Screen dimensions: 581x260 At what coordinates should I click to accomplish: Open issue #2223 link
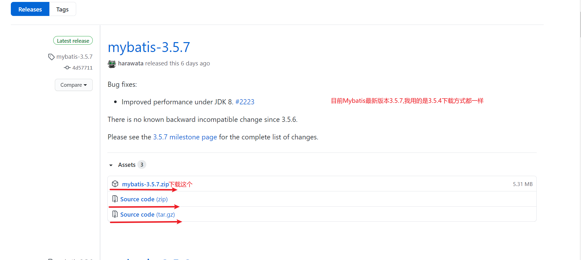pos(245,102)
